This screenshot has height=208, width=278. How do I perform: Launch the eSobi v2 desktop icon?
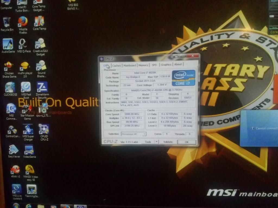(x=15, y=171)
